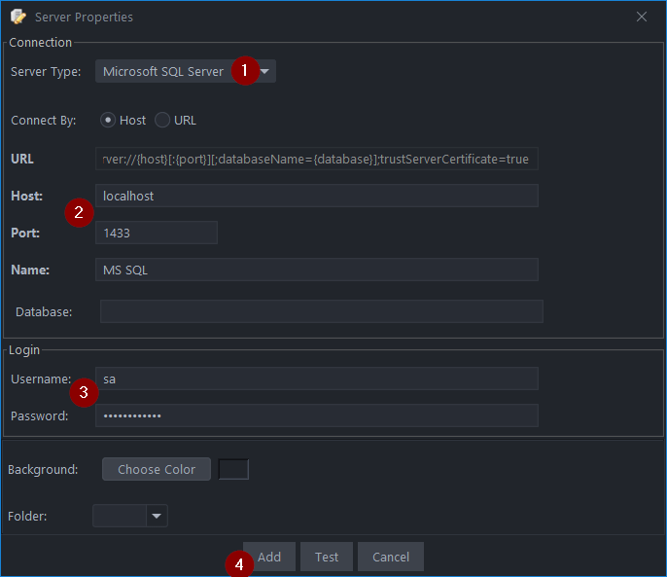The width and height of the screenshot is (667, 577).
Task: Click the Name field with MS SQL
Action: tap(317, 270)
